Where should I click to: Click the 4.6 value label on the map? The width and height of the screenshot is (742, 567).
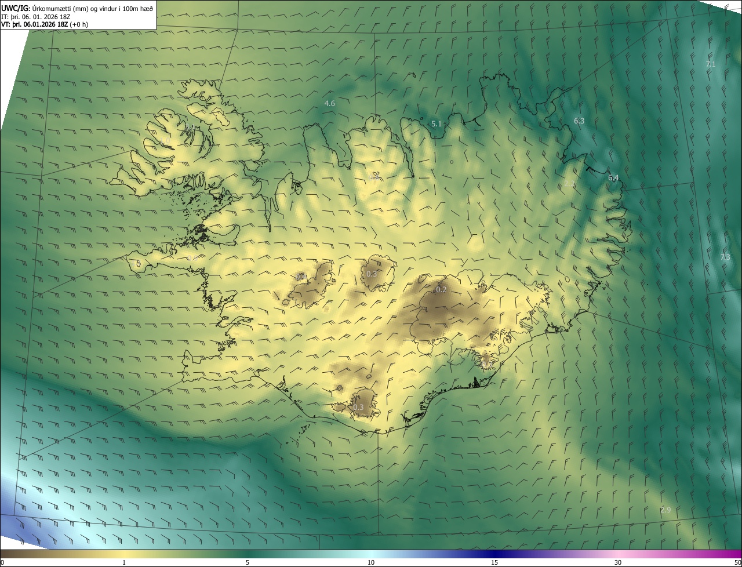[x=330, y=104]
